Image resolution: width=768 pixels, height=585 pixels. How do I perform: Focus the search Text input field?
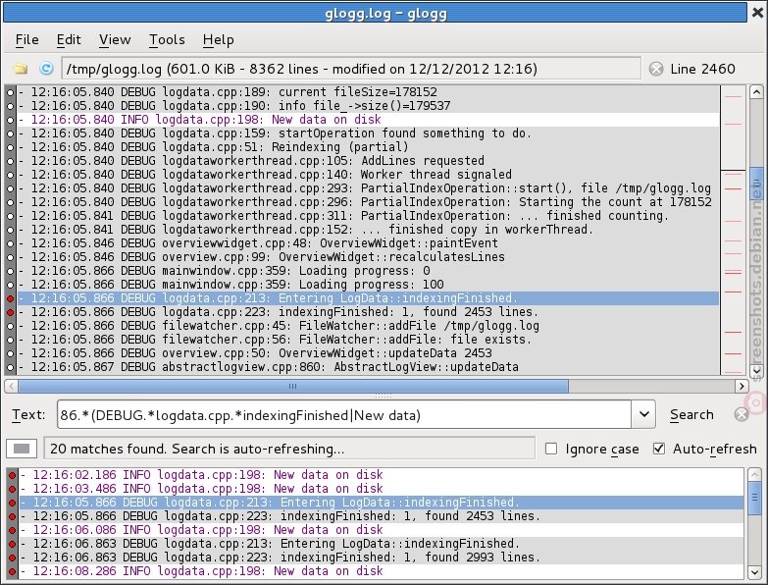344,414
